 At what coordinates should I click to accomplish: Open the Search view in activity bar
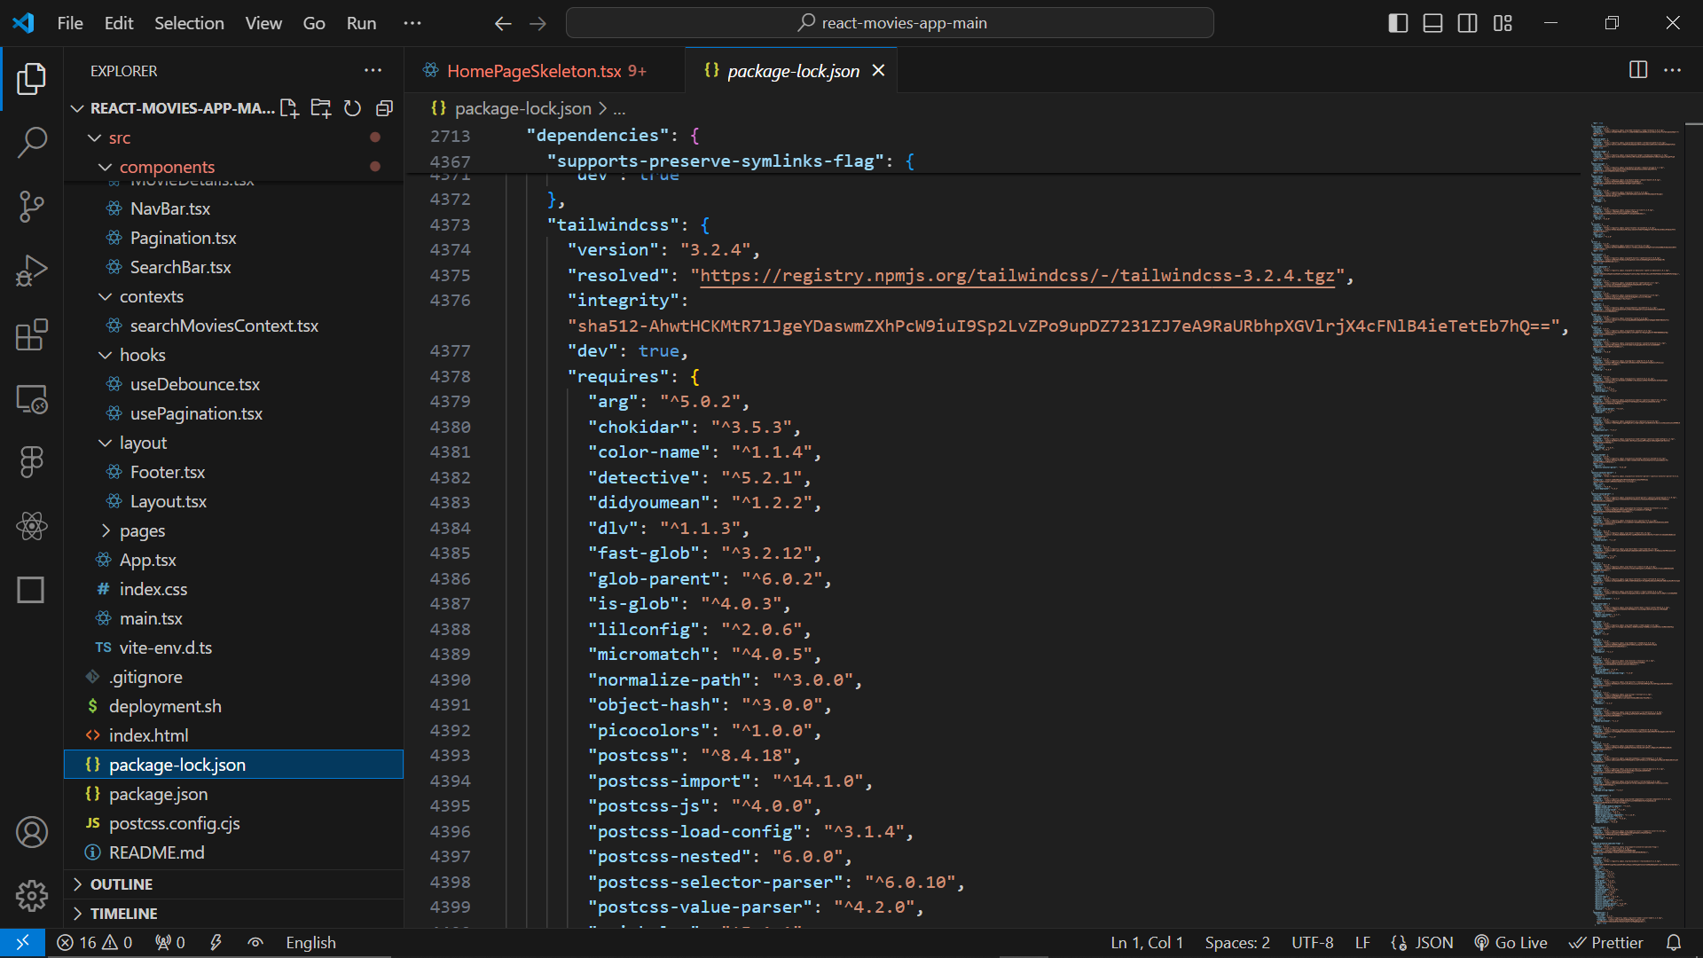(x=32, y=142)
